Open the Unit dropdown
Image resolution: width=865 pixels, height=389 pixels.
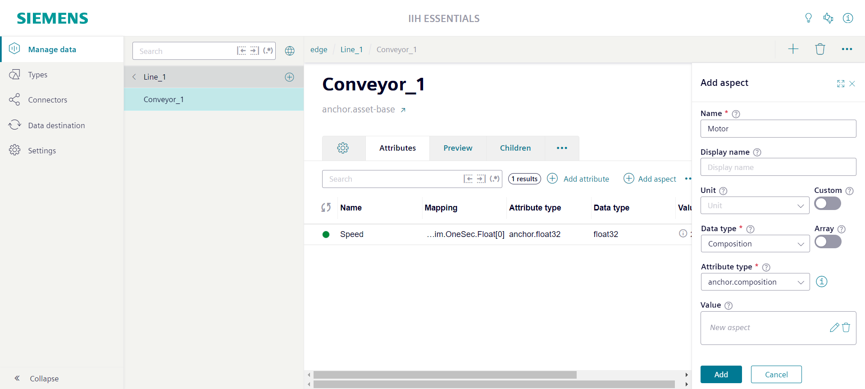tap(755, 206)
